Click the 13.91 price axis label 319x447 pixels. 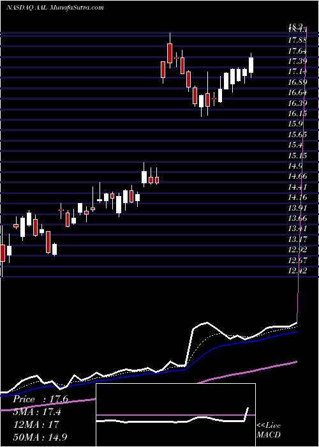click(297, 208)
